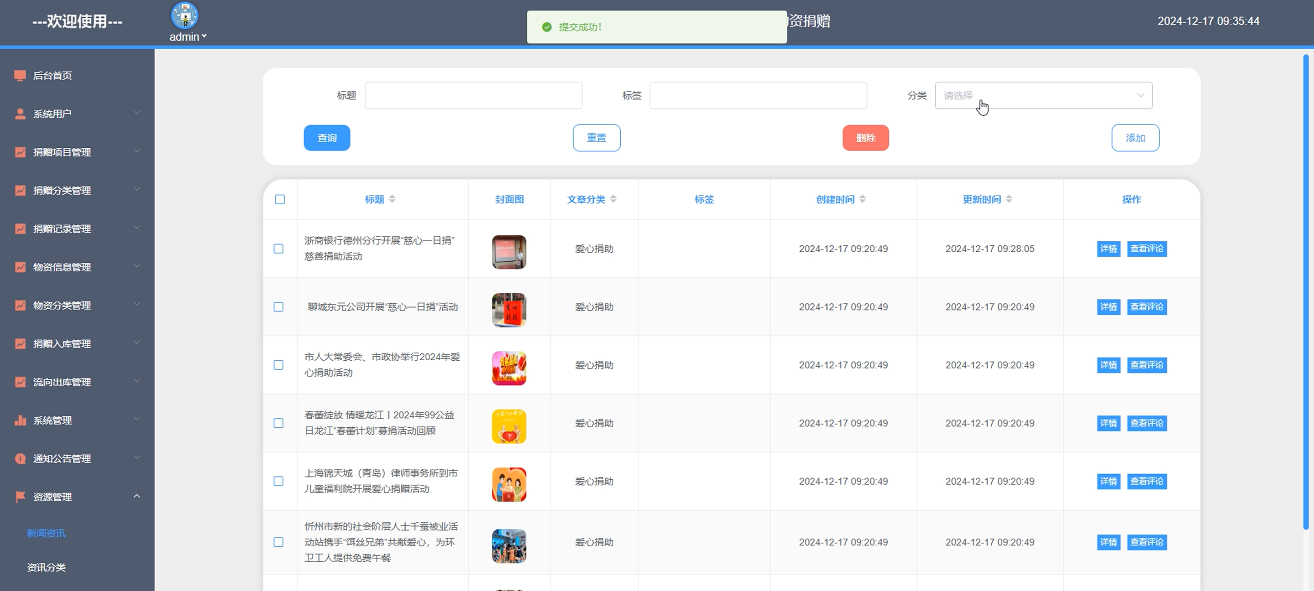Viewport: 1314px width, 591px height.
Task: Select the 浙商银行德州分行 row checkbox
Action: point(278,249)
